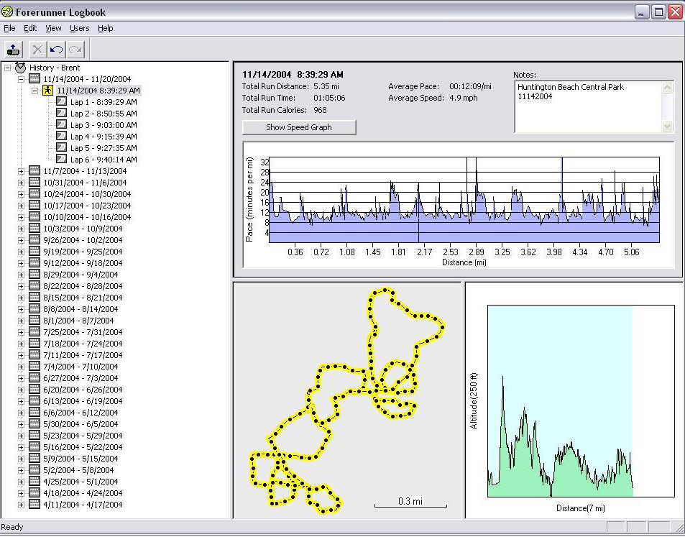Select the 4/25/2004 - 5/1/2004 week label

[x=81, y=482]
